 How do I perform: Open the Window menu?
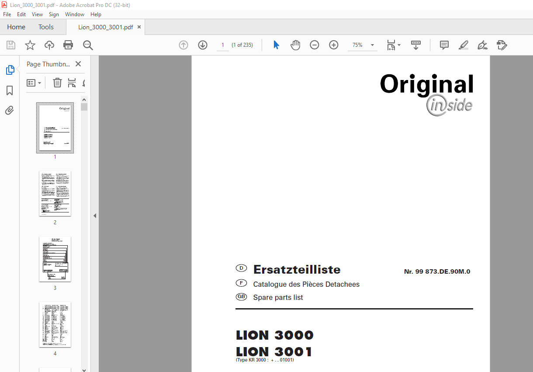pyautogui.click(x=75, y=14)
